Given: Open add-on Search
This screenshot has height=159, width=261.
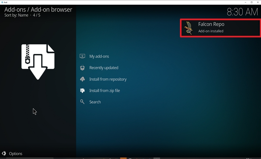Looking at the screenshot, I should [95, 102].
